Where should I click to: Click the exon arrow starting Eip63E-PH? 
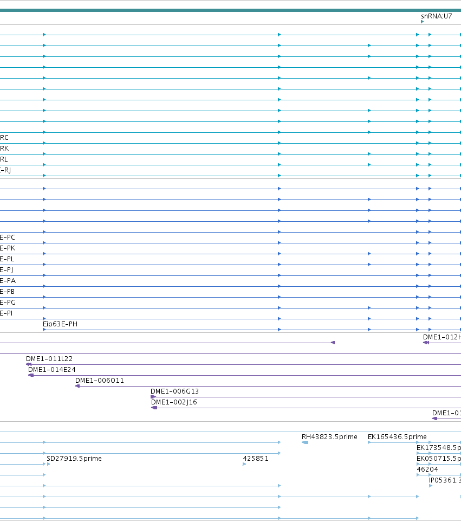point(44,330)
